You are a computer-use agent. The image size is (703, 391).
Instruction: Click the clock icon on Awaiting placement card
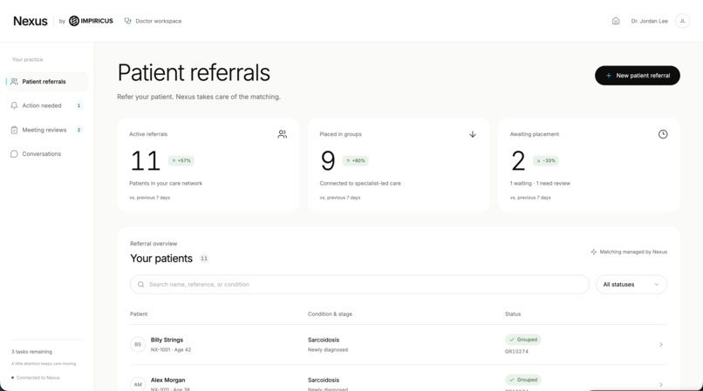[663, 134]
